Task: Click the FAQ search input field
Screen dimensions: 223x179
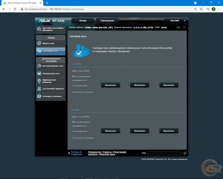Action: coord(165,153)
